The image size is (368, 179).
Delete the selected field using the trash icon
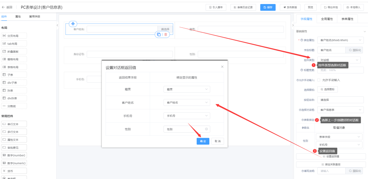click(166, 35)
